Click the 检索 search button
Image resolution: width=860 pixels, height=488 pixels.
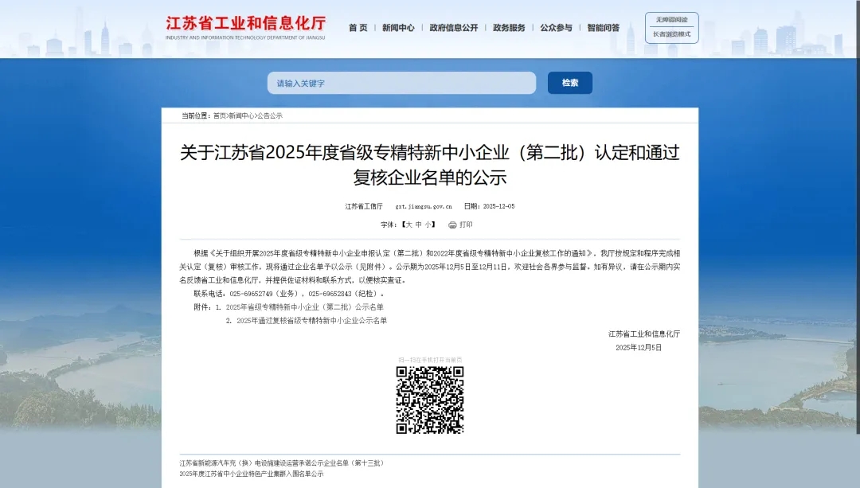point(570,83)
